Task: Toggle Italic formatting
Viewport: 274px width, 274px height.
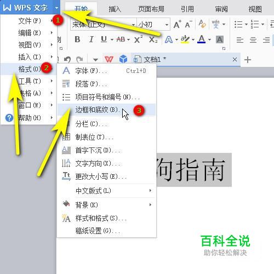Action: pyautogui.click(x=91, y=39)
